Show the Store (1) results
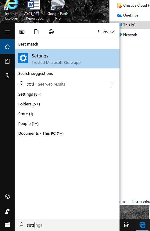This screenshot has height=231, width=150. (x=26, y=114)
